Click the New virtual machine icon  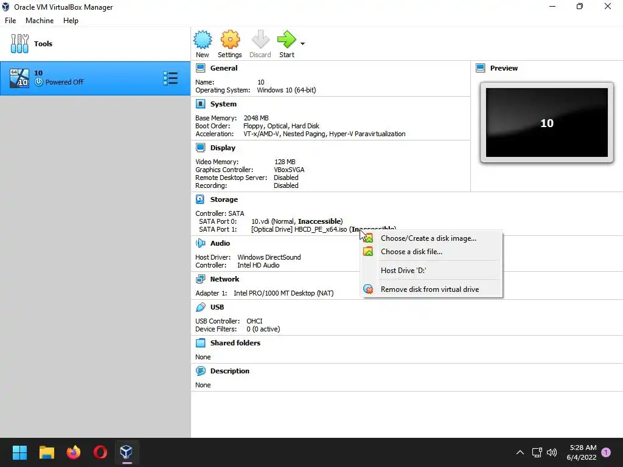click(x=203, y=40)
